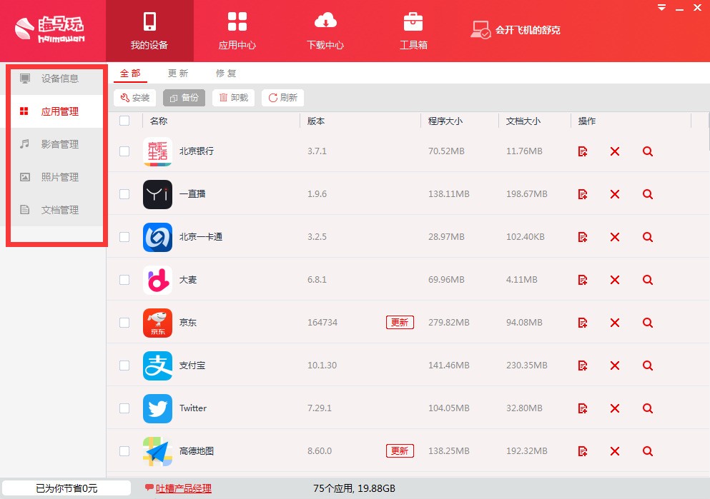The image size is (710, 499).
Task: Click the search icon for 北京银行
Action: (x=648, y=151)
